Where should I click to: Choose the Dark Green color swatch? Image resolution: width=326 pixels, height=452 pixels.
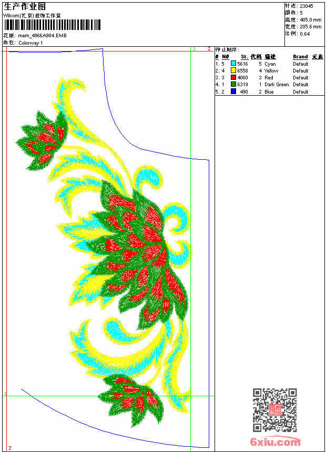pos(233,84)
